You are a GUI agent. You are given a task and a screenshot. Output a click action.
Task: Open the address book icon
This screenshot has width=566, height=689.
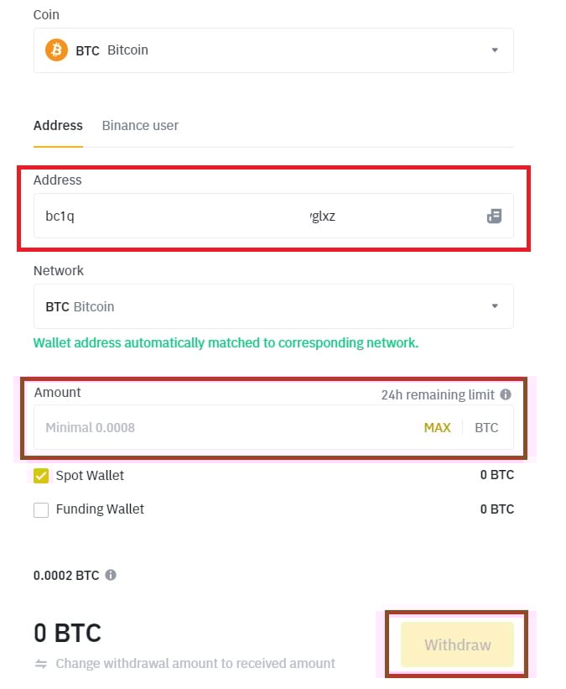pyautogui.click(x=494, y=216)
